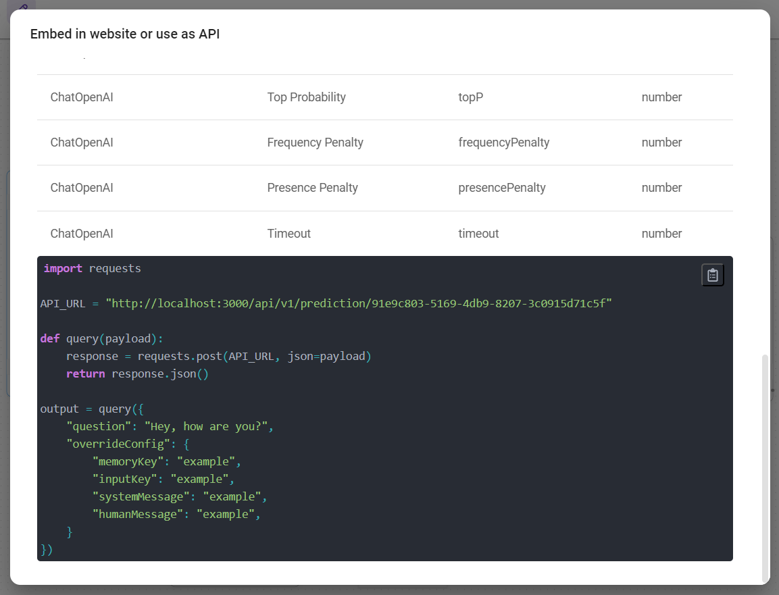Click the frequencyPenalty parameter name
779x595 pixels.
[503, 143]
